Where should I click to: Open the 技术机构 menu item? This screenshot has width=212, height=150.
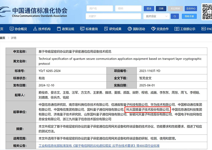(42, 29)
